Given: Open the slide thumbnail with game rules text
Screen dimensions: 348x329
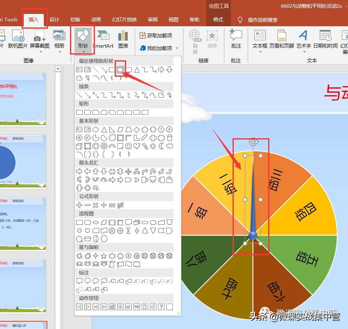Looking at the screenshot, I should pyautogui.click(x=23, y=224).
